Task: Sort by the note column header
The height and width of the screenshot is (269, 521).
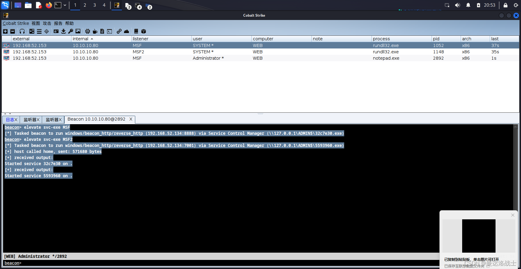Action: (x=341, y=39)
